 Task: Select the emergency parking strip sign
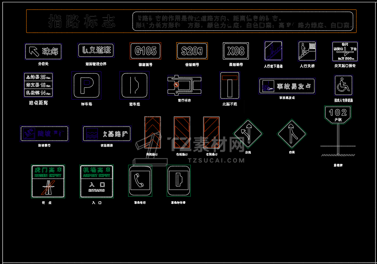179,181
